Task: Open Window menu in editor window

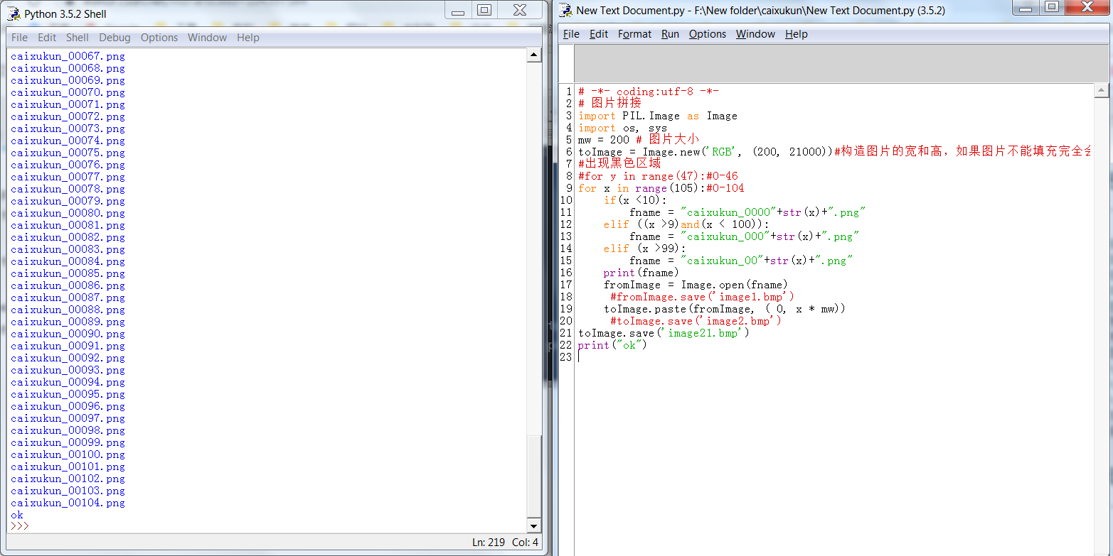Action: coord(755,34)
